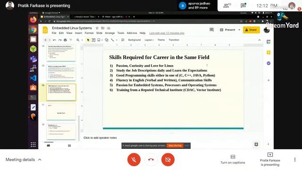Open the Tools menu
This screenshot has width=302, height=170.
click(121, 33)
